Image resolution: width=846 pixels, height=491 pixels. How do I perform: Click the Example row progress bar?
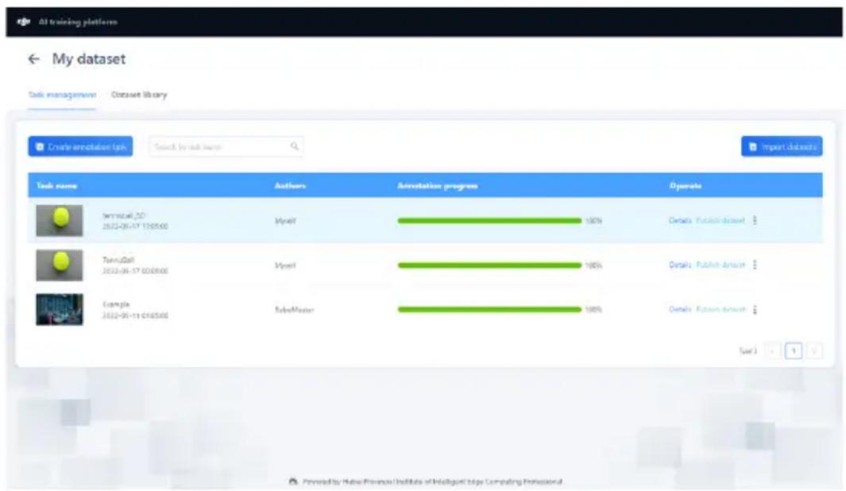489,310
